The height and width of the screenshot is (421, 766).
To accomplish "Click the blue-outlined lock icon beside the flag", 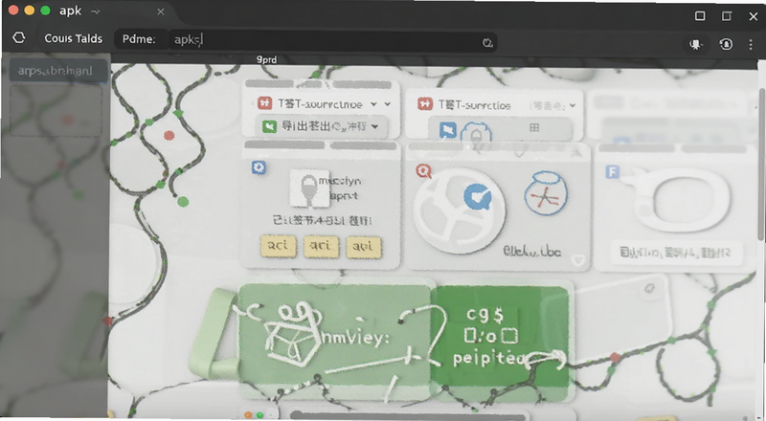I will coord(476,133).
